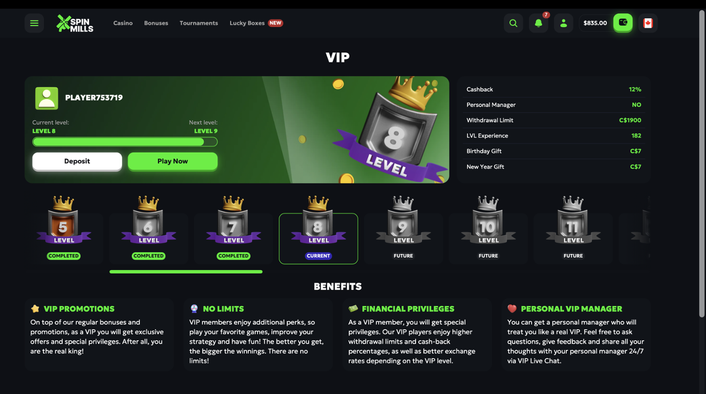The height and width of the screenshot is (394, 706).
Task: Select the Level 9 future badge
Action: tap(403, 238)
